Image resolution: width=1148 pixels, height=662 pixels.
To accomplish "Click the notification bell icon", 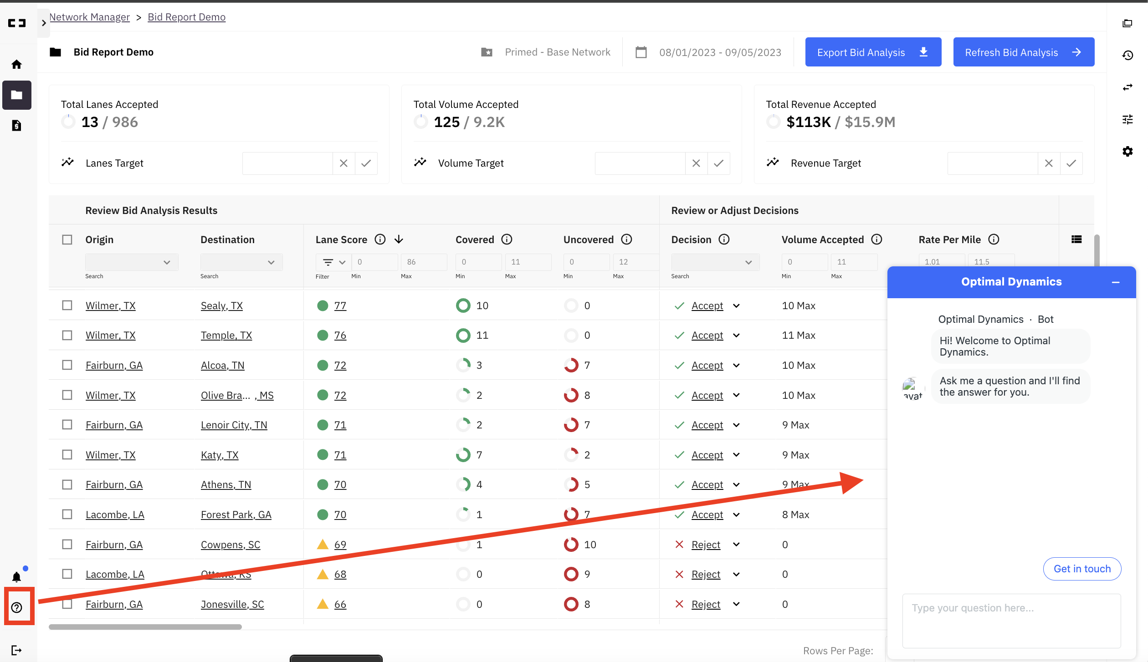I will [x=16, y=576].
